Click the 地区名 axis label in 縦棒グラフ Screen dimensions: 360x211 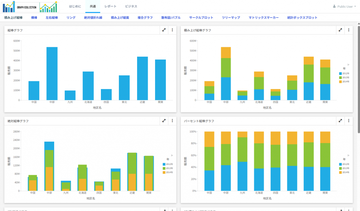[x=97, y=108]
